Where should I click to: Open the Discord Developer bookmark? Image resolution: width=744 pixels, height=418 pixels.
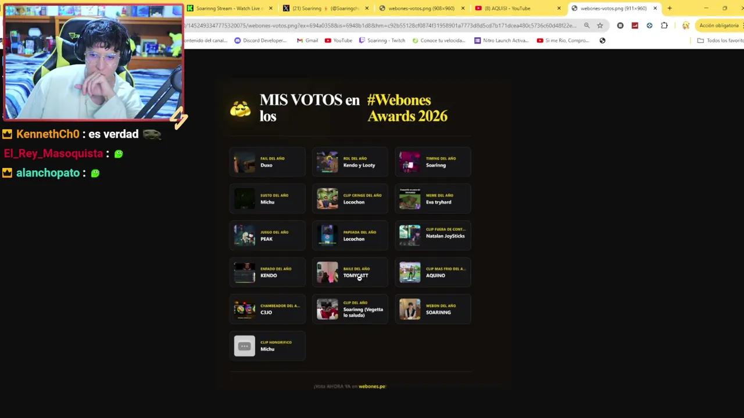[260, 41]
